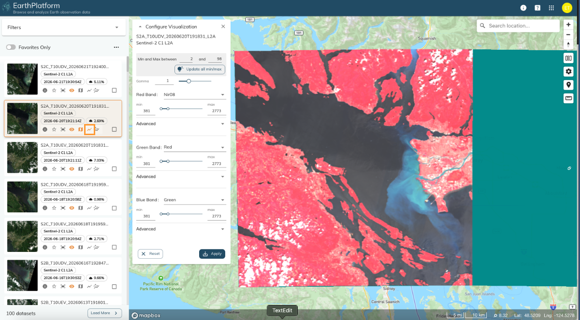Toggle visibility eye for S2A_T10UDV_20260620T191831
Screen dimensions: 580x320
pyautogui.click(x=72, y=129)
